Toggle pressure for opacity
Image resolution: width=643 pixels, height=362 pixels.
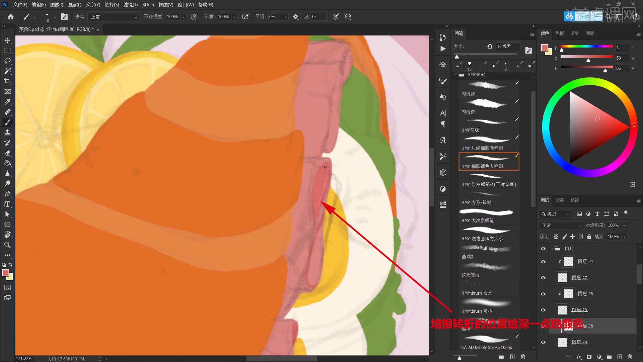[194, 17]
